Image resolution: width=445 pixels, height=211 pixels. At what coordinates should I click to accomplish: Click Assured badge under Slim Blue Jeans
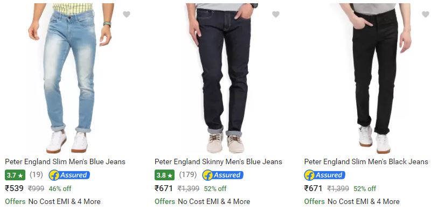pos(69,175)
